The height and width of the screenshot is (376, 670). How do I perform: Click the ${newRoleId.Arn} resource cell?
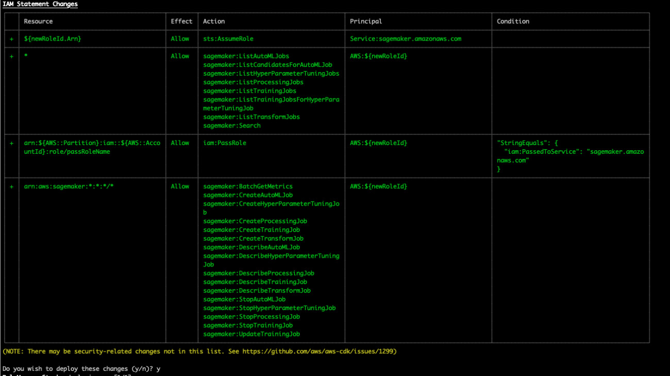tap(53, 39)
